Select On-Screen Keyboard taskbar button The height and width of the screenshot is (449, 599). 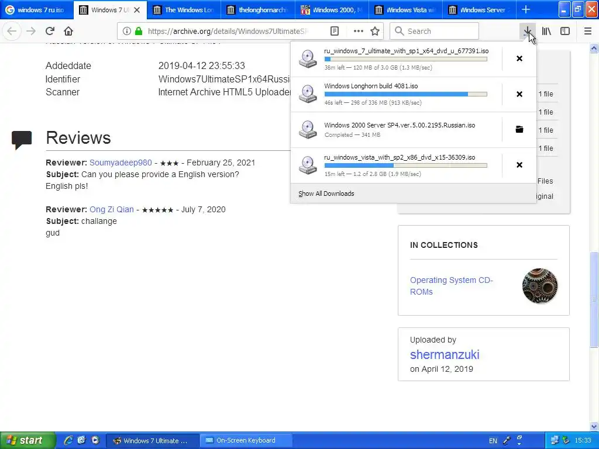(x=246, y=441)
